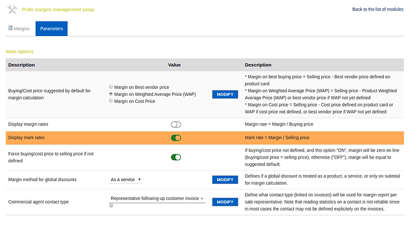Click the wrench-and-screwdriver setup icon

click(x=12, y=9)
